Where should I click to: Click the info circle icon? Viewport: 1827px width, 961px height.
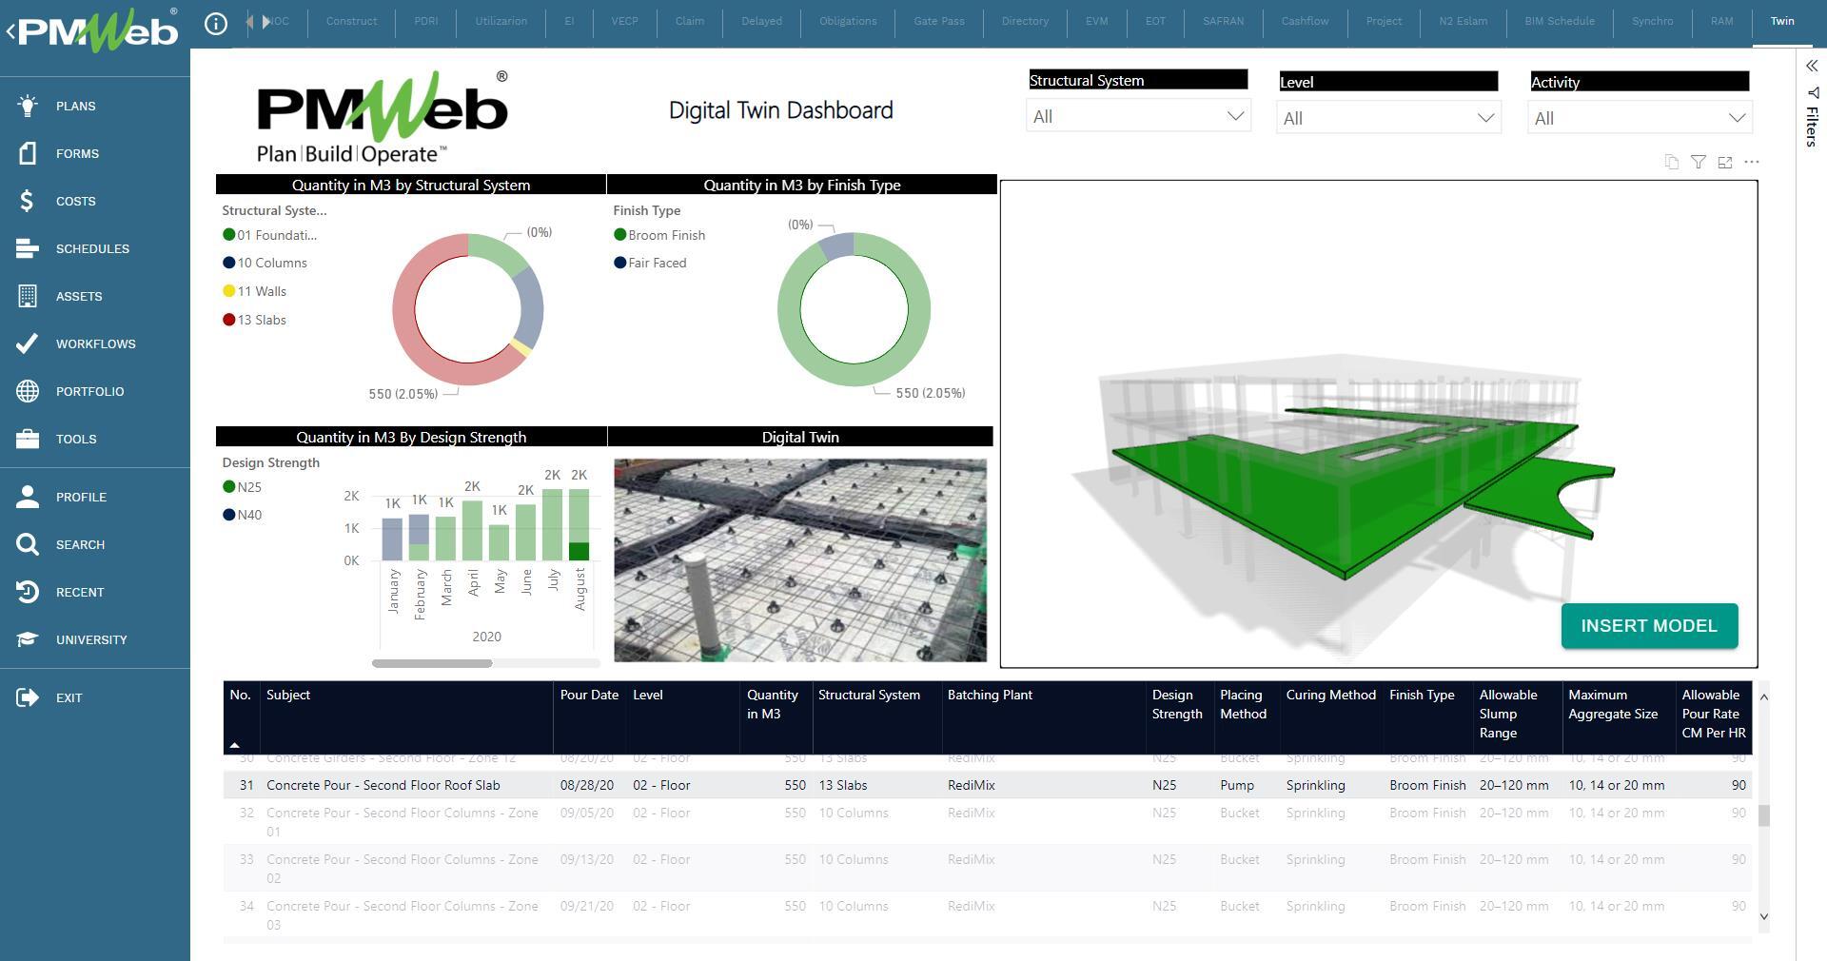click(x=216, y=23)
